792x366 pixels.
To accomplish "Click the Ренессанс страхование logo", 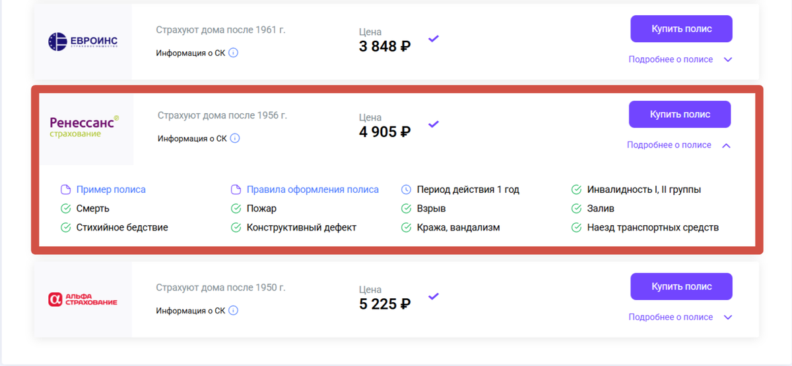I will (84, 126).
